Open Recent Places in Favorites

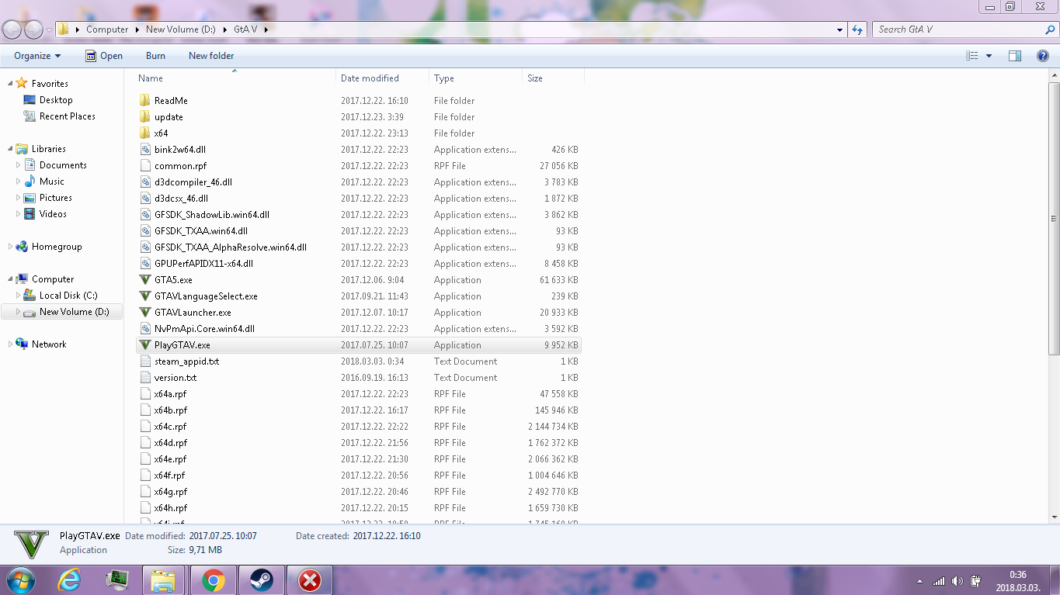click(x=68, y=116)
